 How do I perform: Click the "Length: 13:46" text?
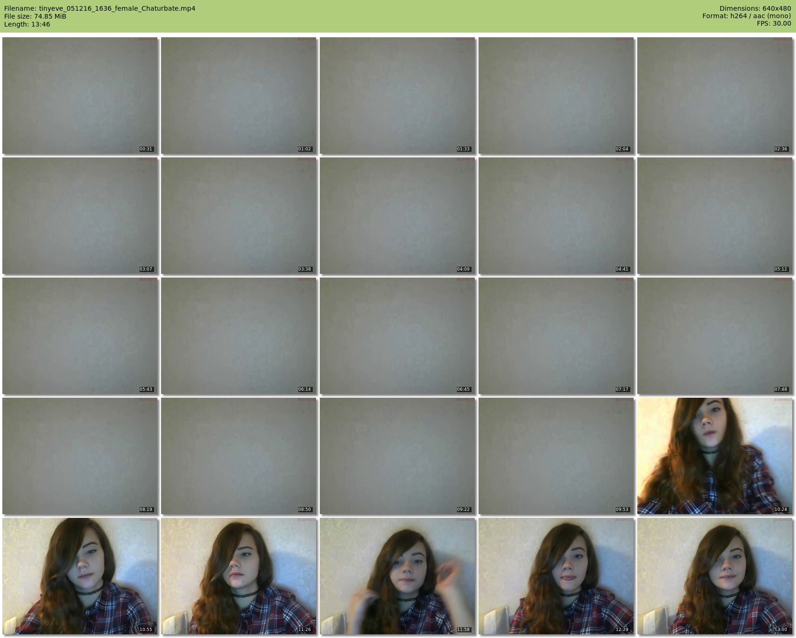coord(27,24)
